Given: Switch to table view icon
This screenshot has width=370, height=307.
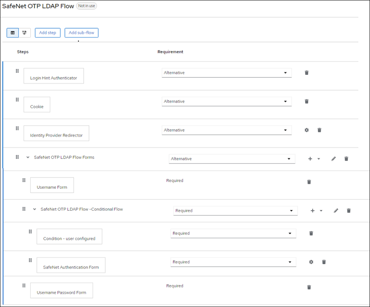Looking at the screenshot, I should click(13, 33).
